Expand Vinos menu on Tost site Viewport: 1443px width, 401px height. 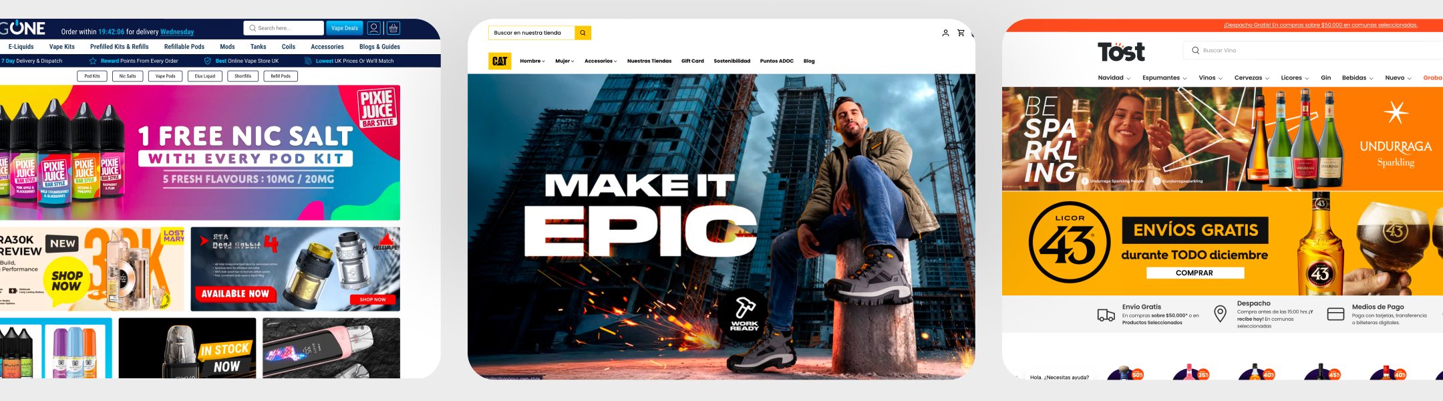[x=1211, y=78]
